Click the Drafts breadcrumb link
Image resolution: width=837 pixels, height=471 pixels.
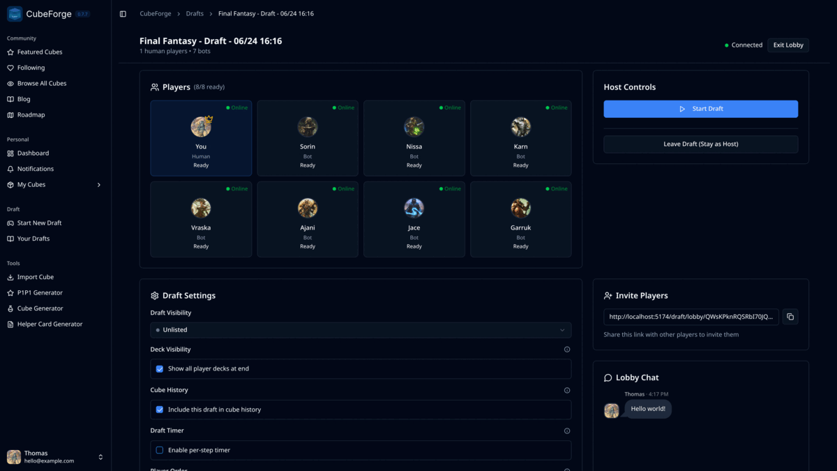coord(195,14)
